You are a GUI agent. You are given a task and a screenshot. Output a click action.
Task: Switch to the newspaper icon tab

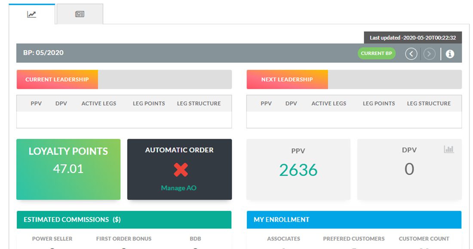click(80, 14)
